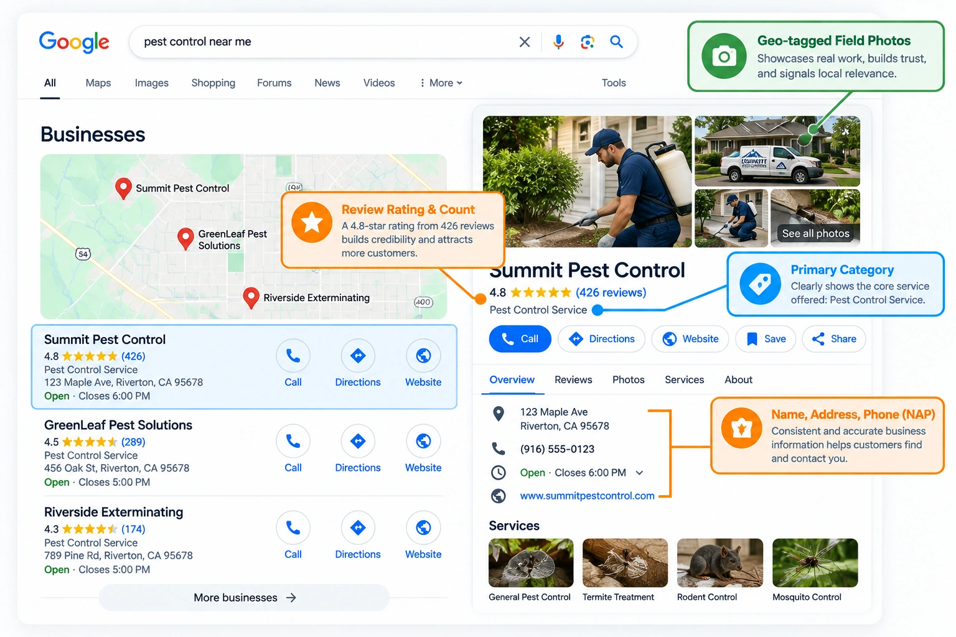This screenshot has height=637, width=956.
Task: Open the (426 reviews) link
Action: [611, 292]
